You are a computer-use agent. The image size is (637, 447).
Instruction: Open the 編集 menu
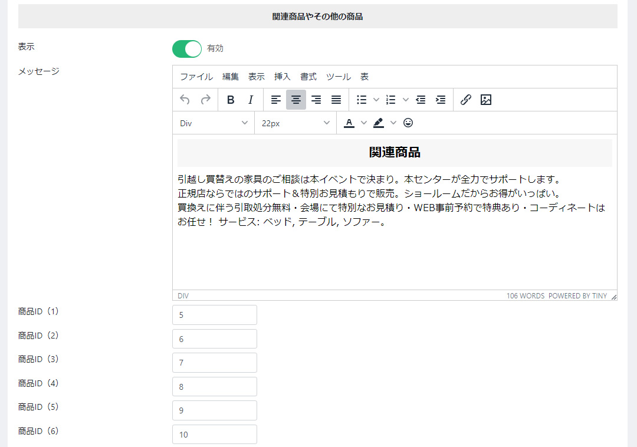(231, 77)
